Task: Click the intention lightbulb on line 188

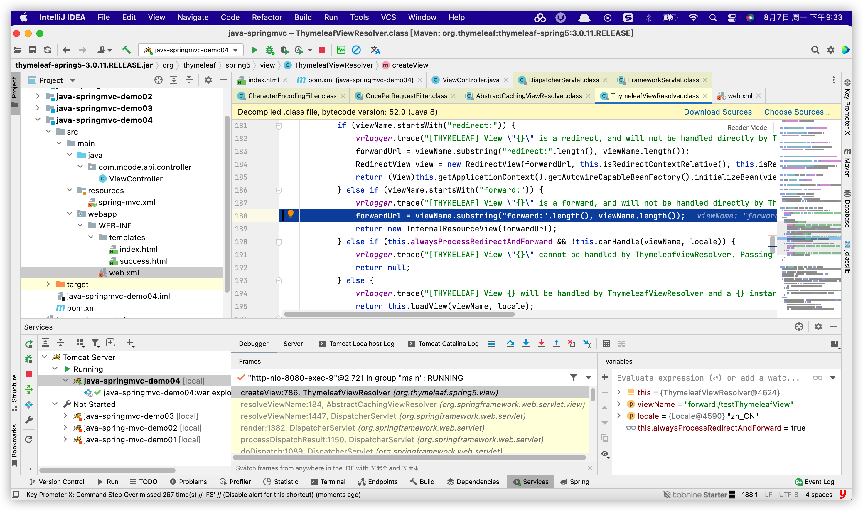Action: [290, 214]
